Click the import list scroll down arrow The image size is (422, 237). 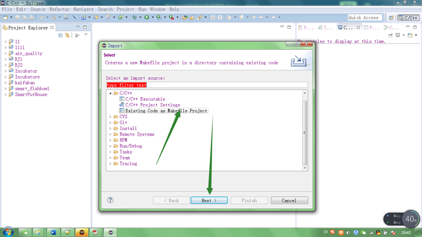click(304, 168)
